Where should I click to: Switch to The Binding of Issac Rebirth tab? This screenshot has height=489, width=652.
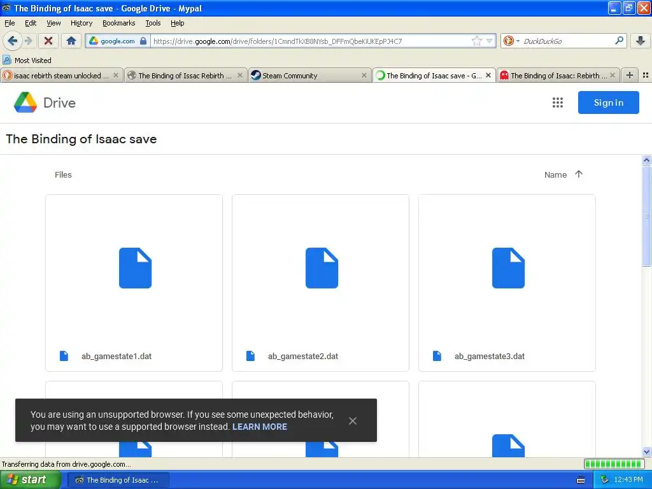[185, 75]
